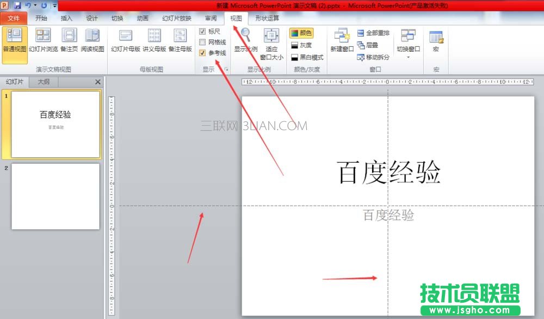The height and width of the screenshot is (319, 544).
Task: Switch to the 大纲 (Outline) tab
Action: coord(43,82)
